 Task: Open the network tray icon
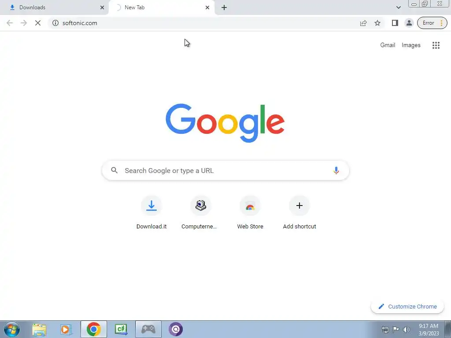[385, 330]
